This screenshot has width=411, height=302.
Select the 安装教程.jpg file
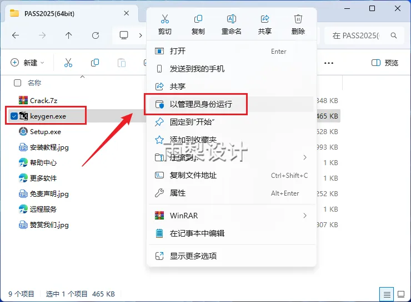[49, 147]
